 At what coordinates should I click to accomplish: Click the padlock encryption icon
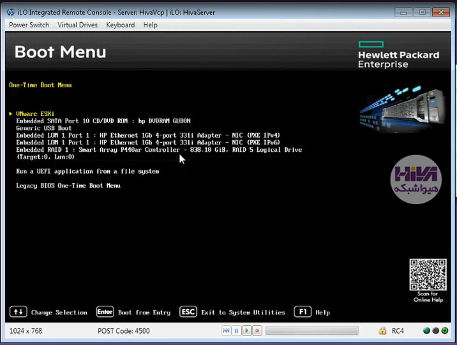382,331
